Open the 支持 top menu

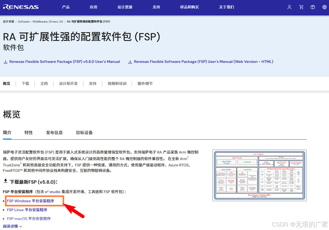click(156, 7)
